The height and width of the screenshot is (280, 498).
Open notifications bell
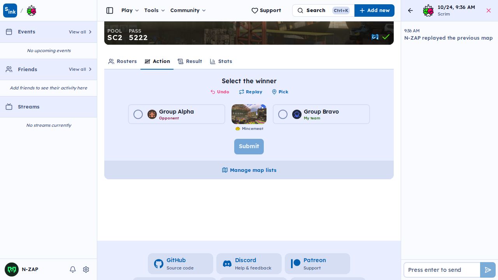pyautogui.click(x=73, y=269)
